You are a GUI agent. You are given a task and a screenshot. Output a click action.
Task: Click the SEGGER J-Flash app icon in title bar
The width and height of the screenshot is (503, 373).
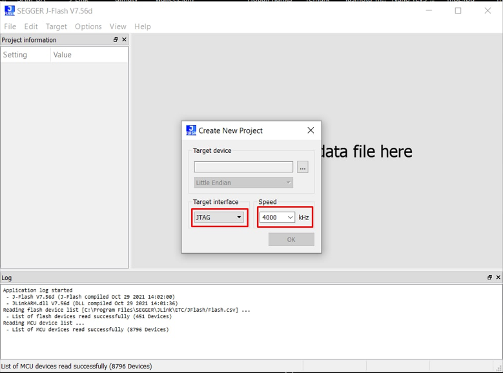(9, 11)
